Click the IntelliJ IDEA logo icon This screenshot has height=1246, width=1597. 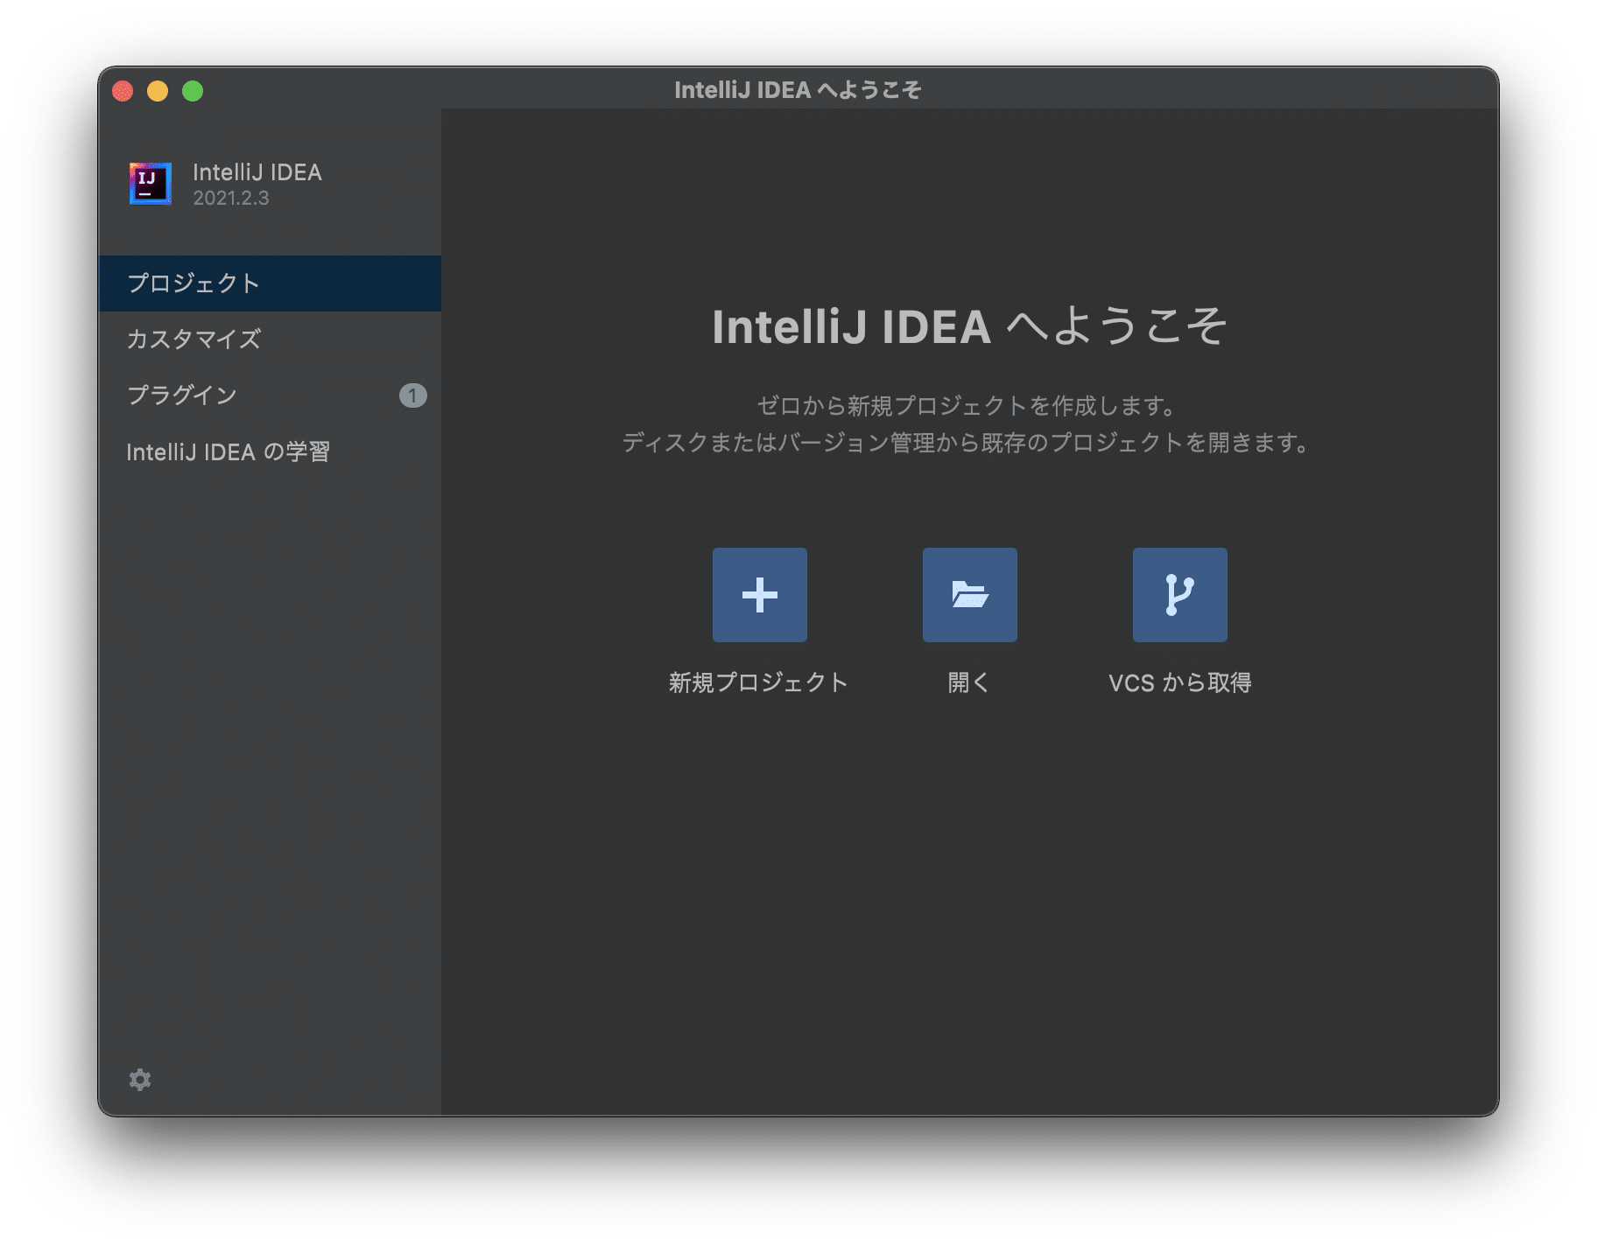[151, 183]
